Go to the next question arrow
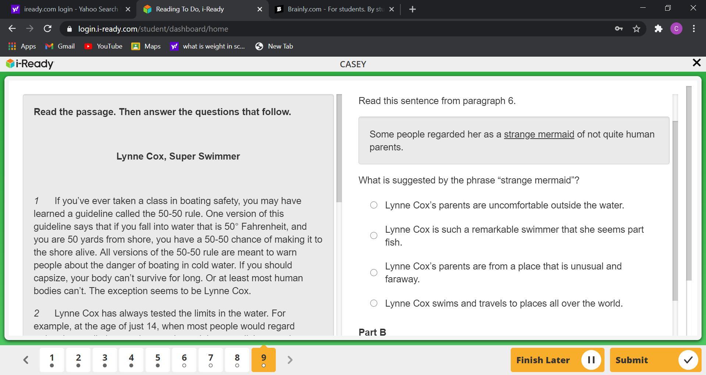 290,360
